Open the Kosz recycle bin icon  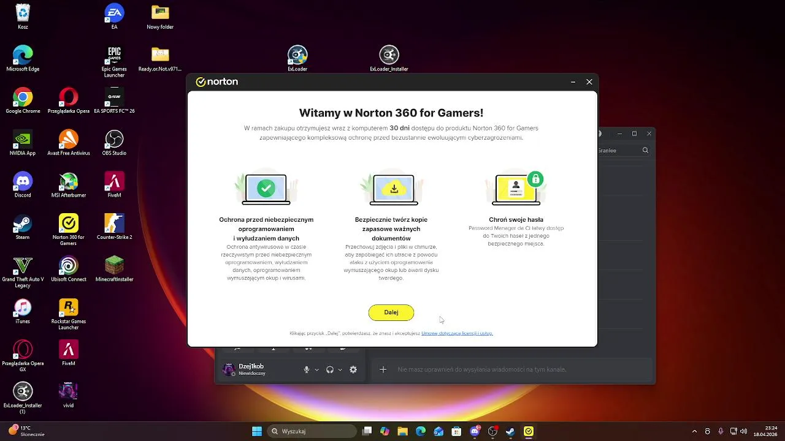coord(23,17)
